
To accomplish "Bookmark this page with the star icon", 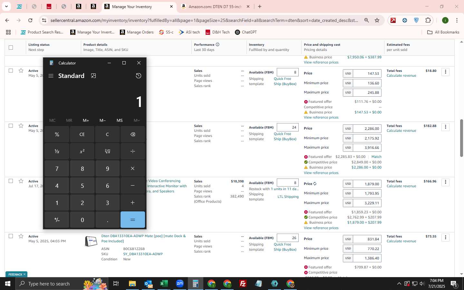I will (377, 20).
